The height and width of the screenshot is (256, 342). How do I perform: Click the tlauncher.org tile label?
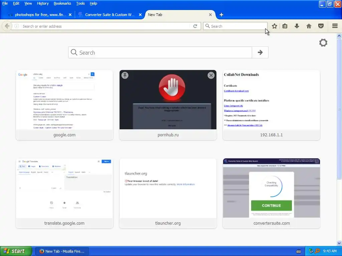pos(168,223)
